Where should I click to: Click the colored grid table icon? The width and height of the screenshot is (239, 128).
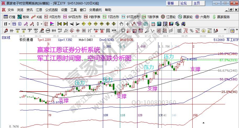pyautogui.click(x=232, y=31)
